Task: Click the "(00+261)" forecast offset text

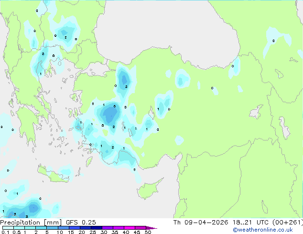Action: (x=288, y=223)
